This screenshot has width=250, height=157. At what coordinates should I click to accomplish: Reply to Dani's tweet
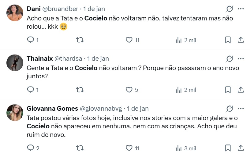(x=31, y=40)
